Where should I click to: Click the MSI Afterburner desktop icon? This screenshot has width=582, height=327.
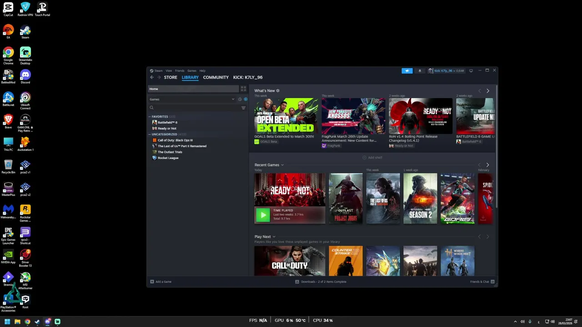[x=25, y=280]
